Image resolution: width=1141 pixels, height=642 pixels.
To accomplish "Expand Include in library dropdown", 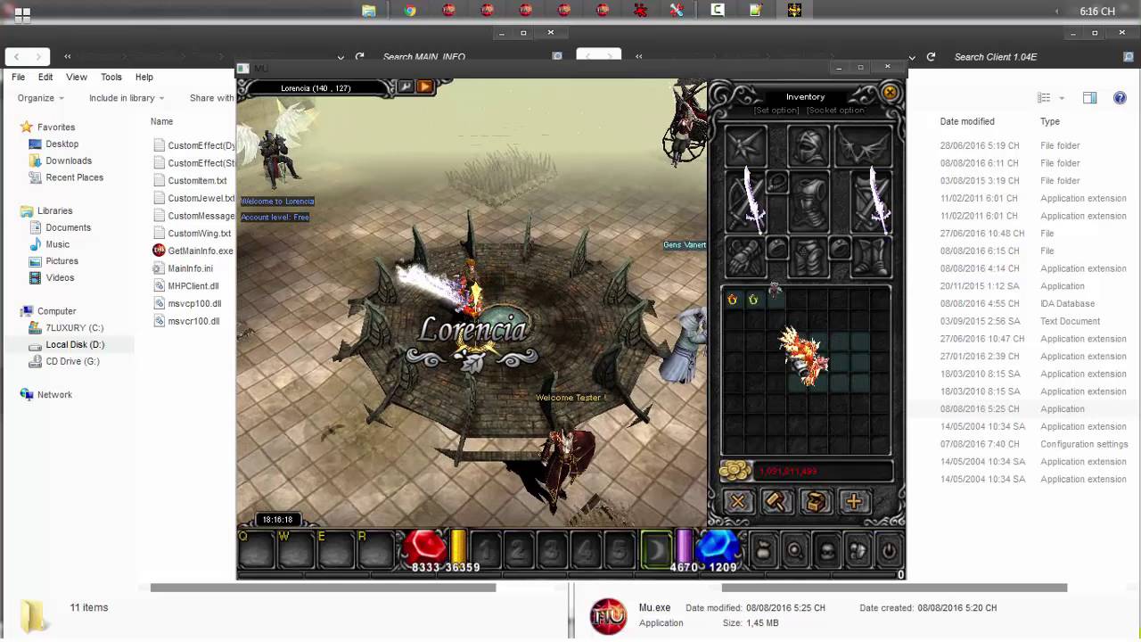I will [x=127, y=98].
